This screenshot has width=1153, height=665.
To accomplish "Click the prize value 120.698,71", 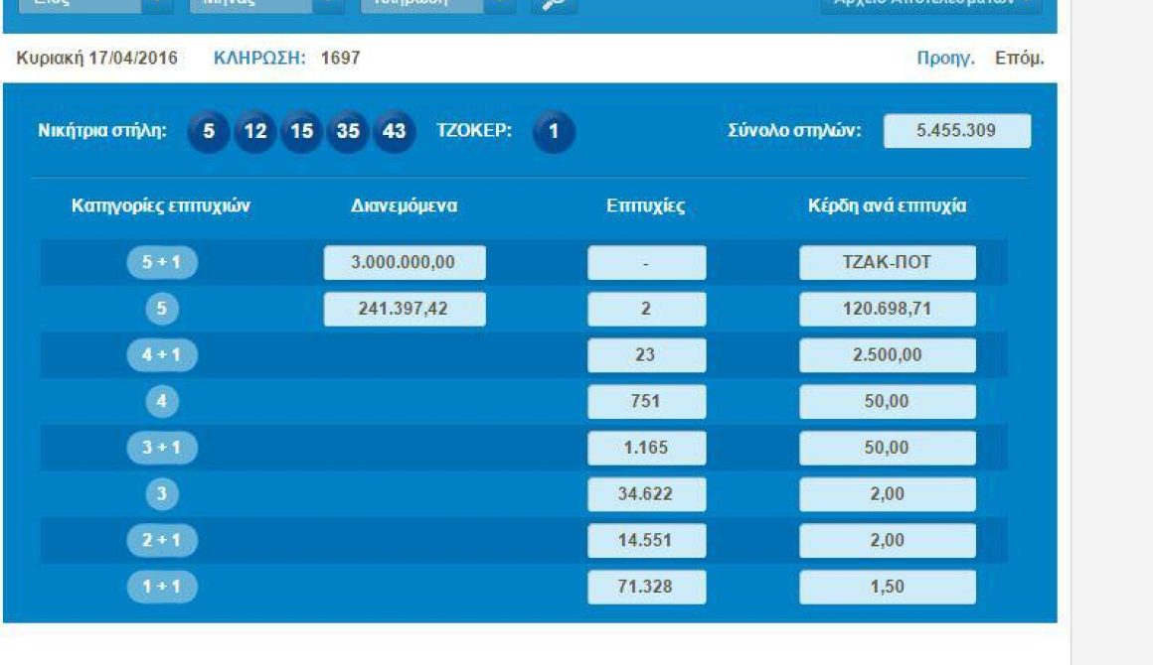I will point(888,309).
